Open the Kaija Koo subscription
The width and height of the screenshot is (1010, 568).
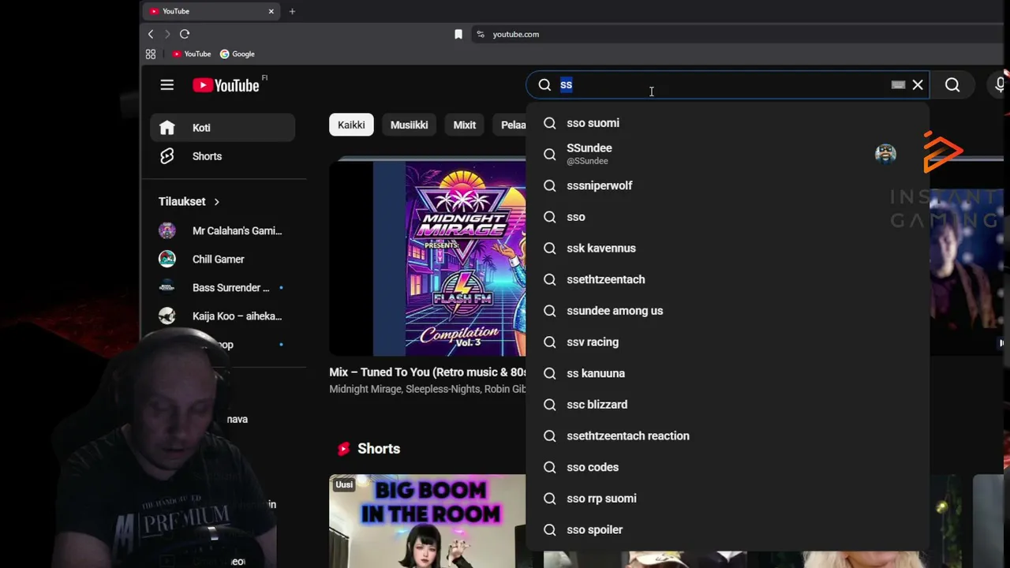point(223,316)
